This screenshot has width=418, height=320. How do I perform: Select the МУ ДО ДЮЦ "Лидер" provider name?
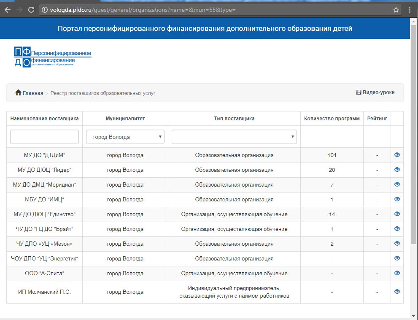pyautogui.click(x=45, y=170)
